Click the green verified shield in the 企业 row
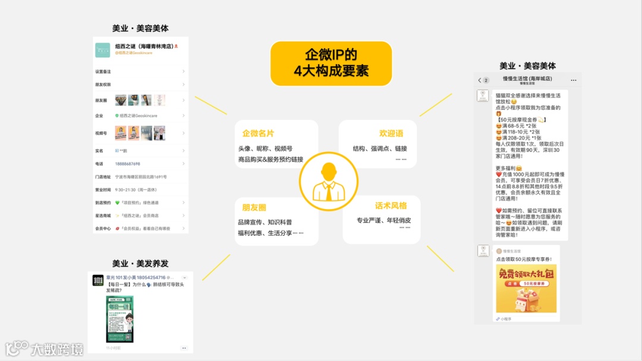Viewport: 642px width, 361px height. click(117, 116)
